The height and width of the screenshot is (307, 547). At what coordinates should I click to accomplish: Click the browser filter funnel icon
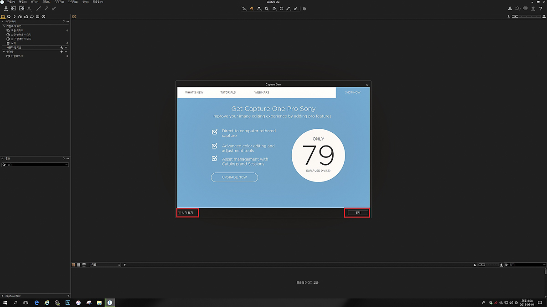tap(125, 265)
